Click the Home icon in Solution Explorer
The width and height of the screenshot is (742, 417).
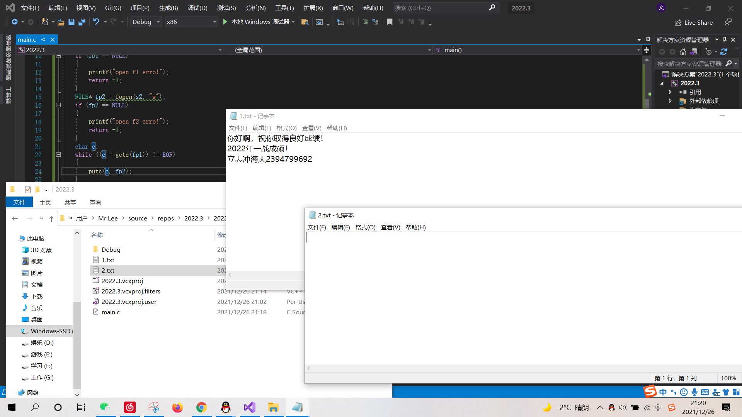pos(683,52)
